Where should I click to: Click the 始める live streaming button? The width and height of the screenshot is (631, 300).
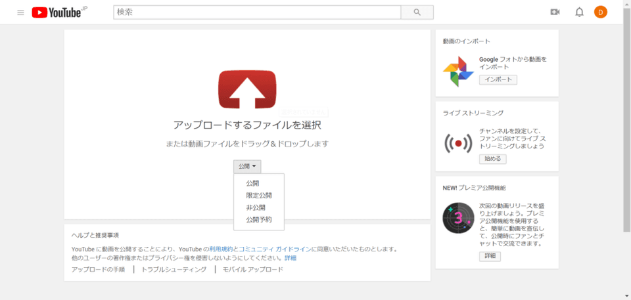[492, 159]
